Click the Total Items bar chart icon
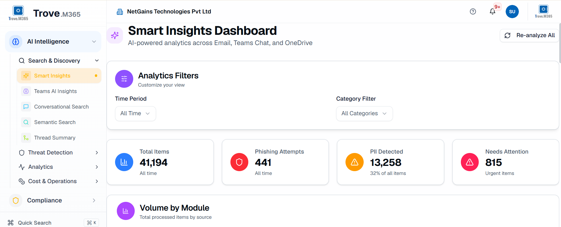Image resolution: width=561 pixels, height=227 pixels. point(124,162)
